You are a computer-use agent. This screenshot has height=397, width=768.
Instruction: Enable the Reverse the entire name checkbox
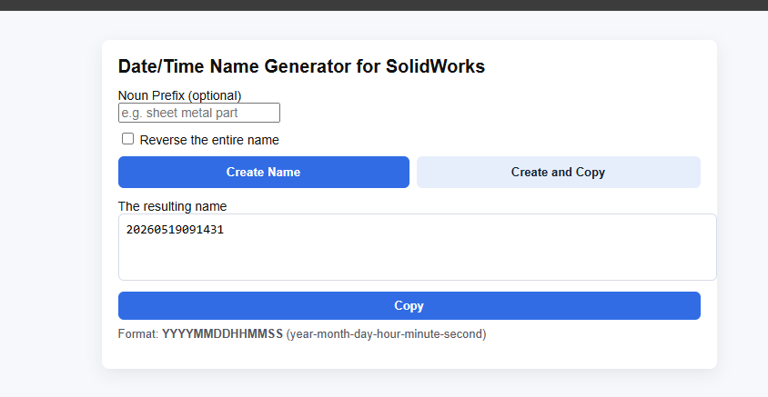pos(127,139)
